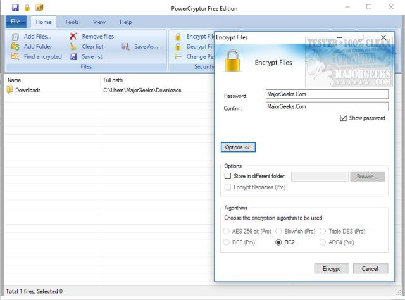Click the Encrypt button
The height and width of the screenshot is (300, 405).
pyautogui.click(x=332, y=268)
